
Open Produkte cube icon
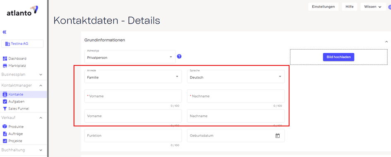5,127
